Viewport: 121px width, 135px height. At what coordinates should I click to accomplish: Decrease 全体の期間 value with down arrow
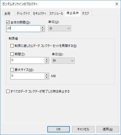click(x=42, y=30)
